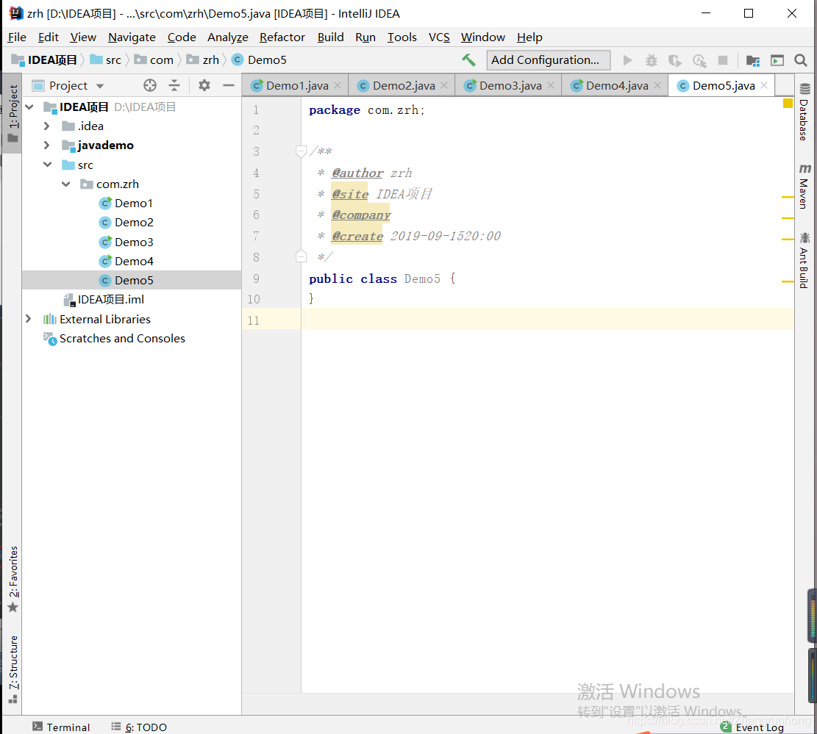Open the Ant Build tool window

[804, 260]
